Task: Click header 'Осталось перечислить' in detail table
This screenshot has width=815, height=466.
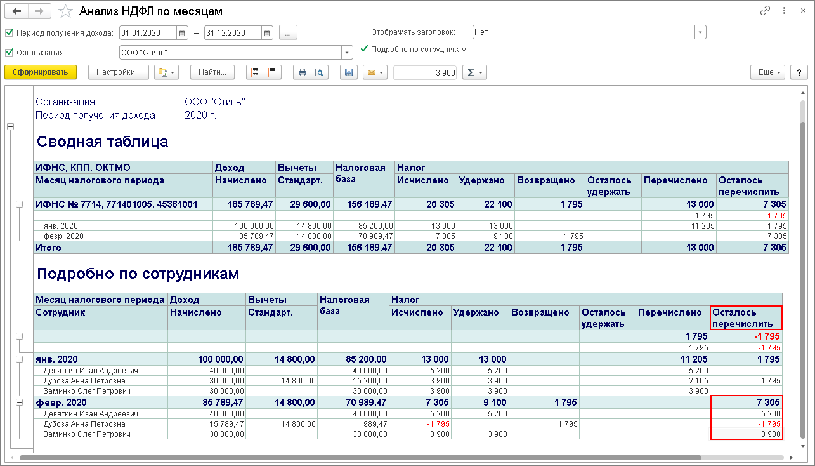Action: tap(747, 317)
